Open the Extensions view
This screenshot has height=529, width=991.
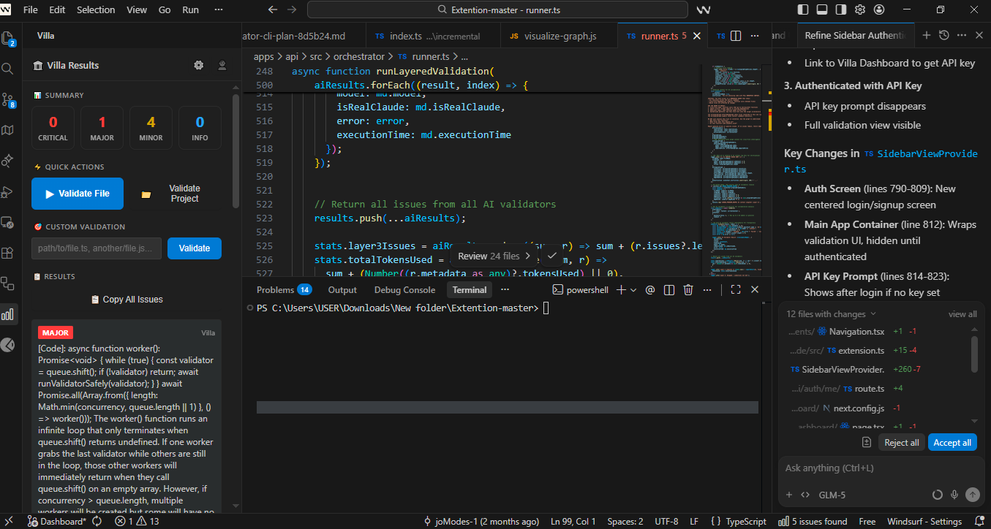pos(10,254)
